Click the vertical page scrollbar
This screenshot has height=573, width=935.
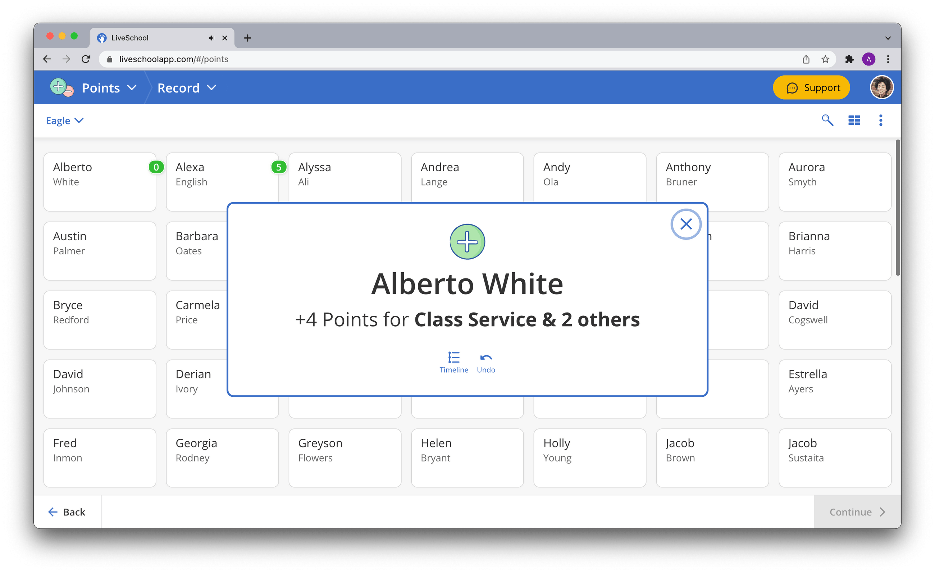(898, 208)
